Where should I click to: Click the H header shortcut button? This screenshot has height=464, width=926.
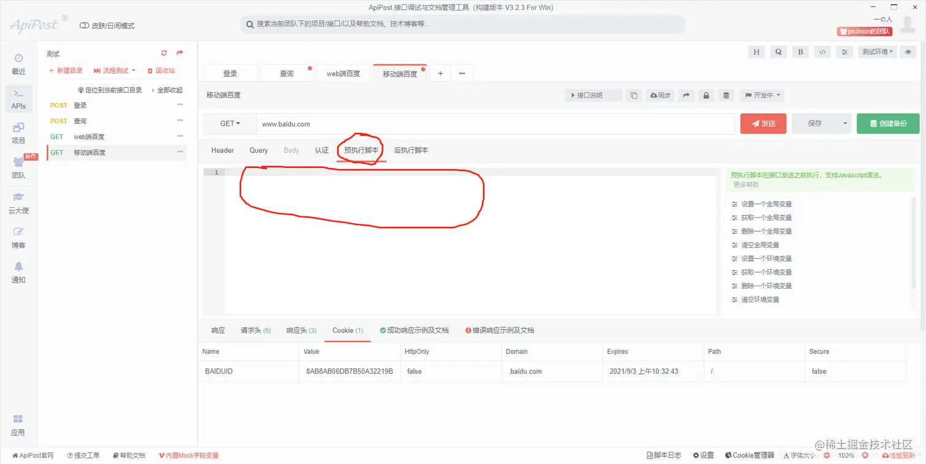[756, 52]
